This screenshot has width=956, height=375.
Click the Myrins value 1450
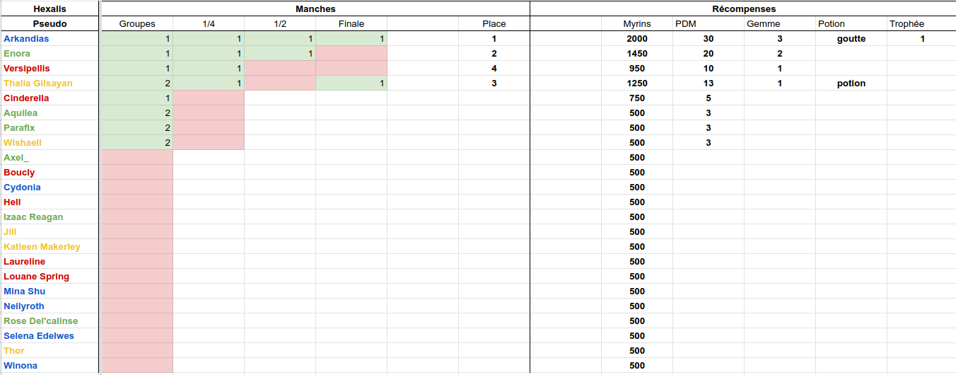(636, 54)
